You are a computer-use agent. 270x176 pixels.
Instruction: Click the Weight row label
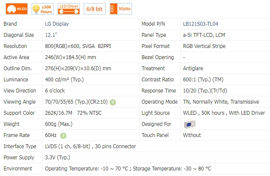[12, 124]
